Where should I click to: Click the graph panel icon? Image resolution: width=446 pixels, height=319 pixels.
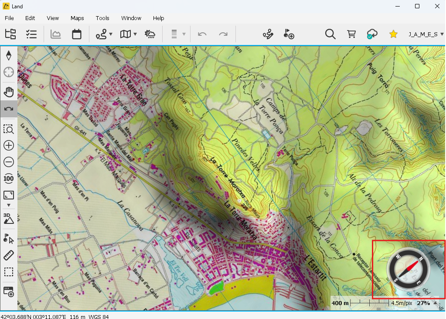point(56,34)
